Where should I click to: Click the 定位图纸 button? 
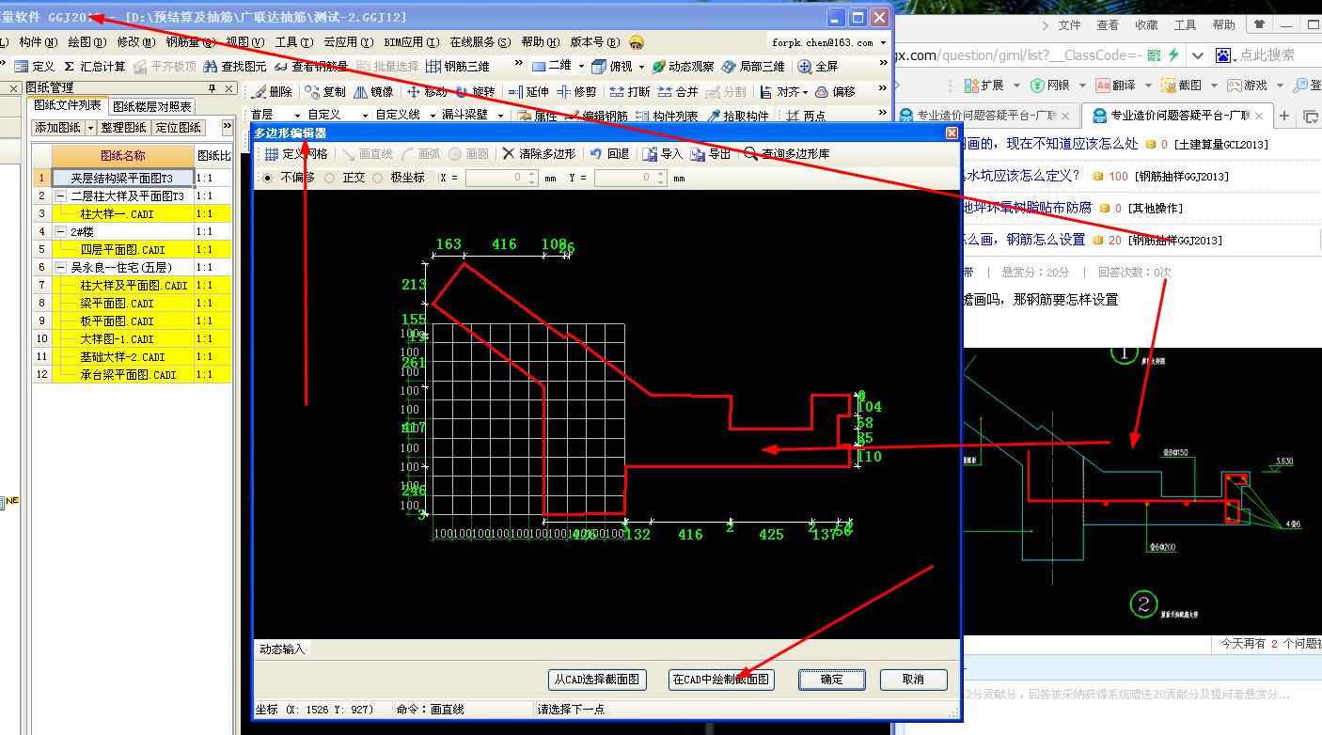178,128
